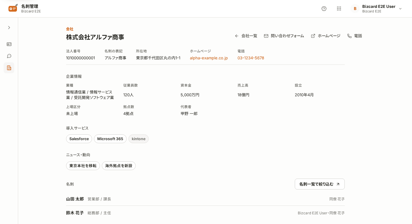Click the 名刺の表記 value アルファ商事
The height and width of the screenshot is (224, 412).
tap(115, 58)
